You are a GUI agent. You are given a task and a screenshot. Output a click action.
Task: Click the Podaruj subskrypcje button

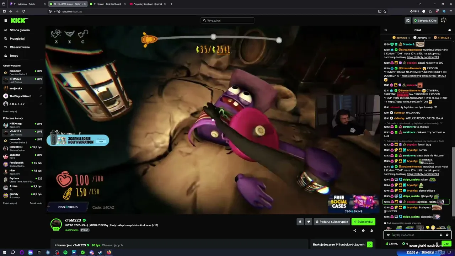(332, 222)
